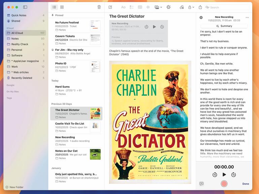This screenshot has width=259, height=194.
Task: Close the recording transcript panel
Action: 201,17
